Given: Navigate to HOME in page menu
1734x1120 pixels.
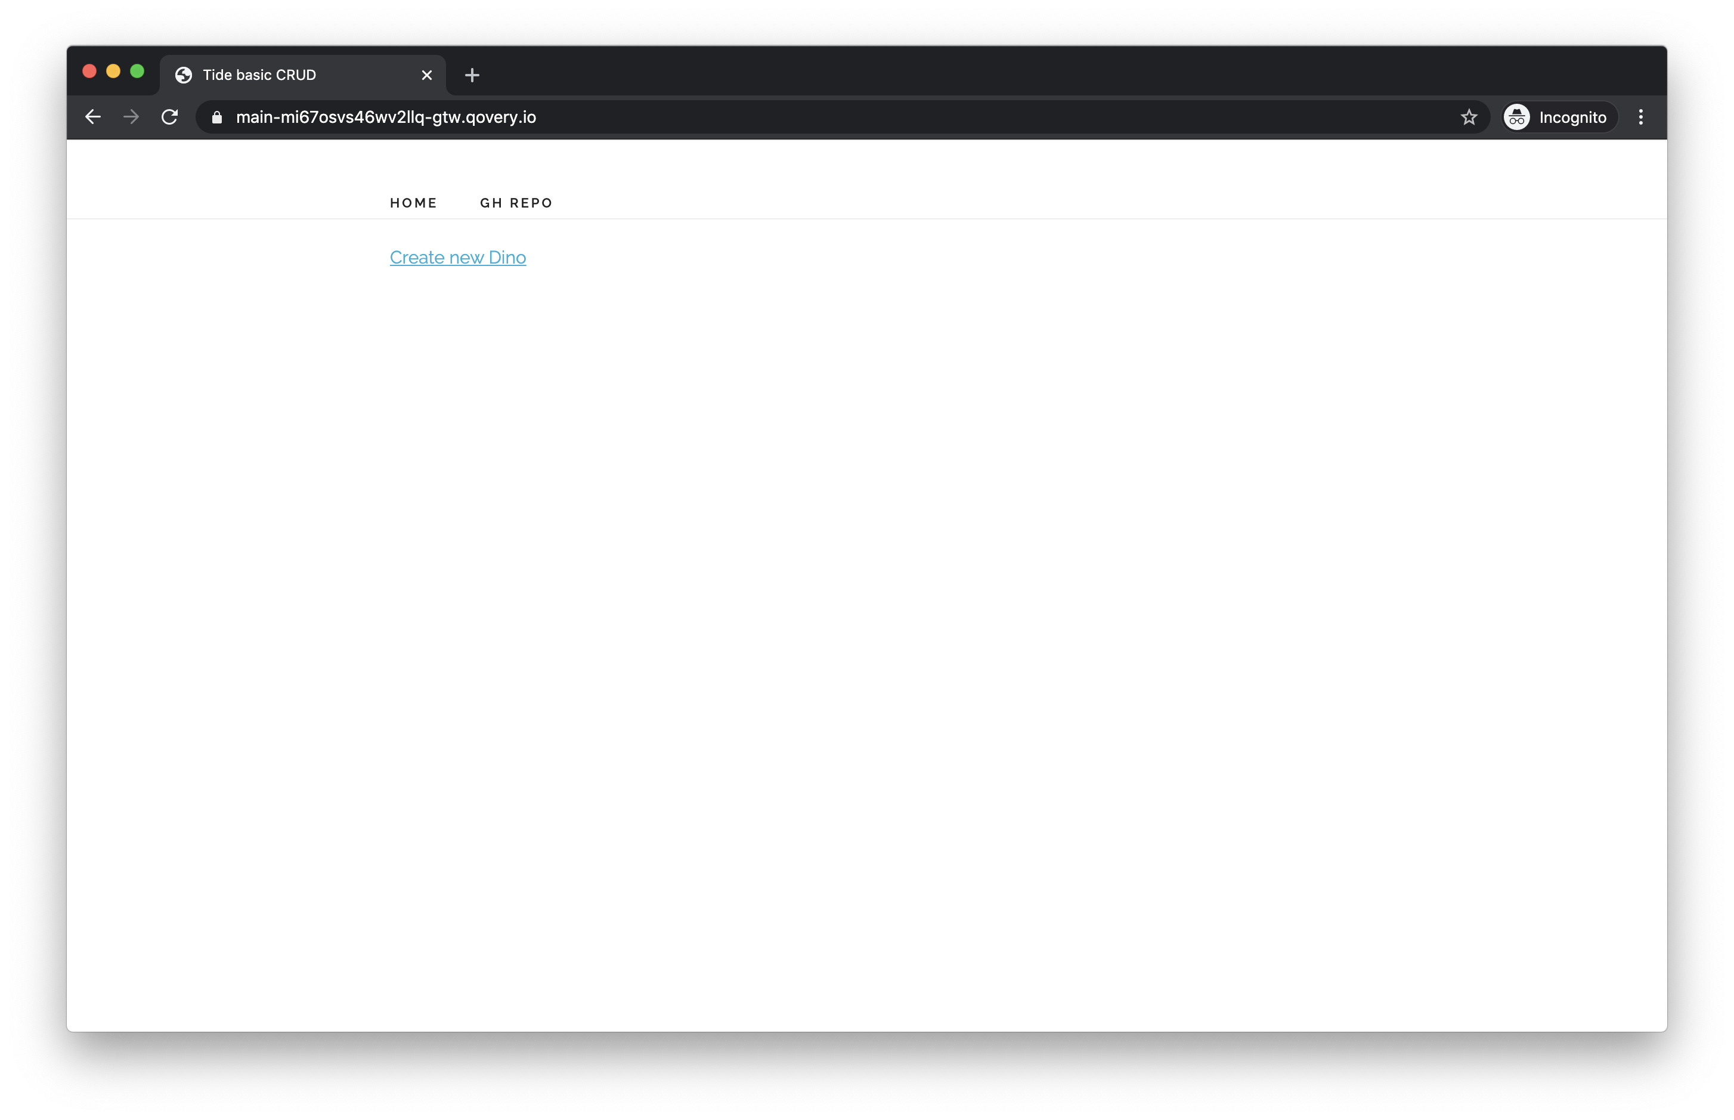Looking at the screenshot, I should click(x=413, y=203).
